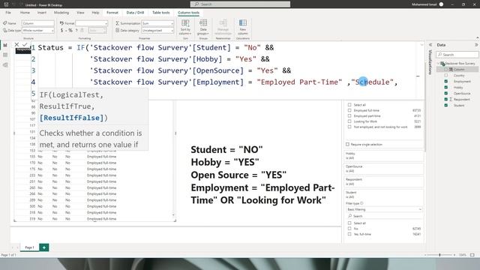480x270 pixels.
Task: Open the Data groups tool
Action: pos(203,27)
